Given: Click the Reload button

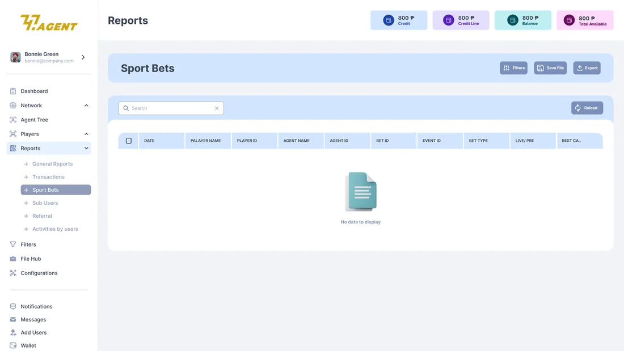Looking at the screenshot, I should coord(587,108).
